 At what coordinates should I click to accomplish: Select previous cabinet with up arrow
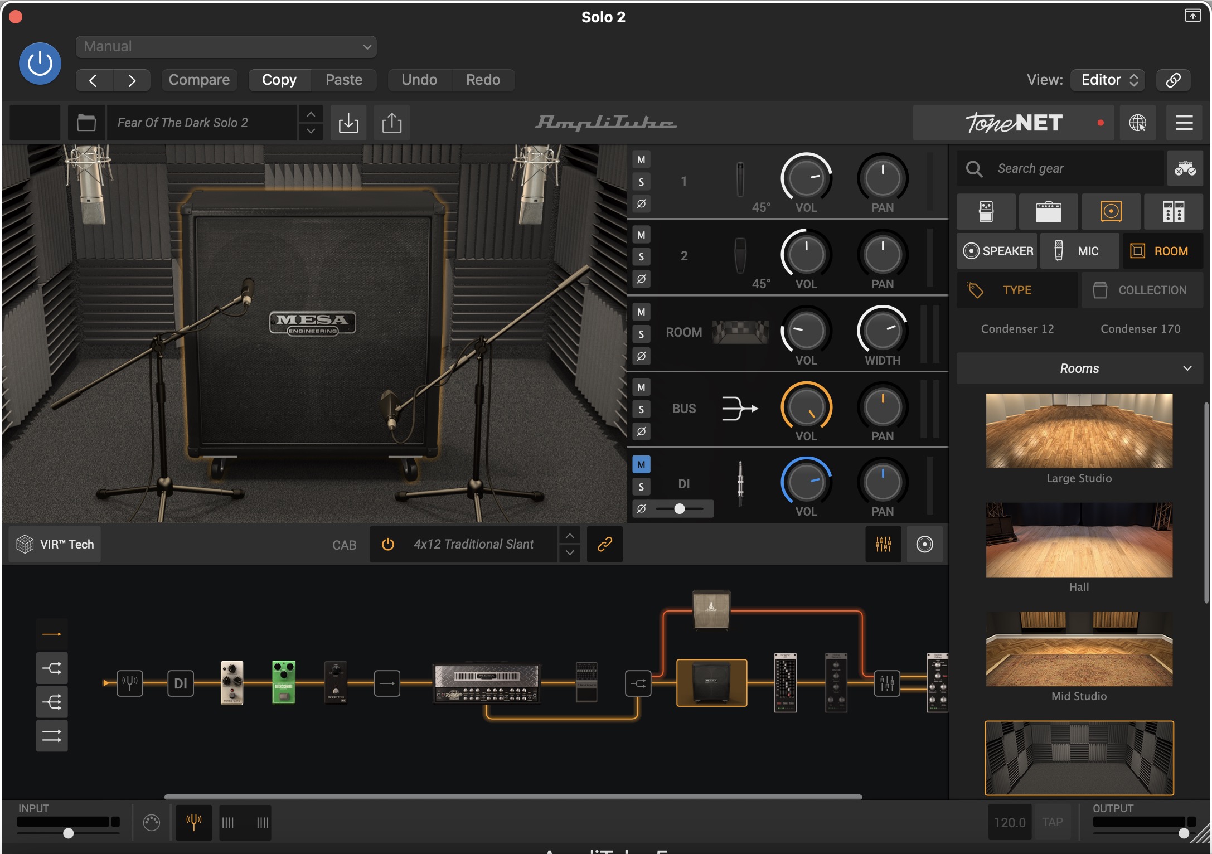[x=569, y=536]
